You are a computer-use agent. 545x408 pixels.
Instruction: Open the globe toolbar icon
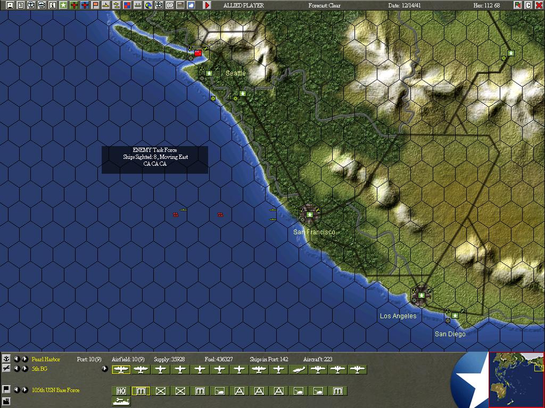click(148, 5)
